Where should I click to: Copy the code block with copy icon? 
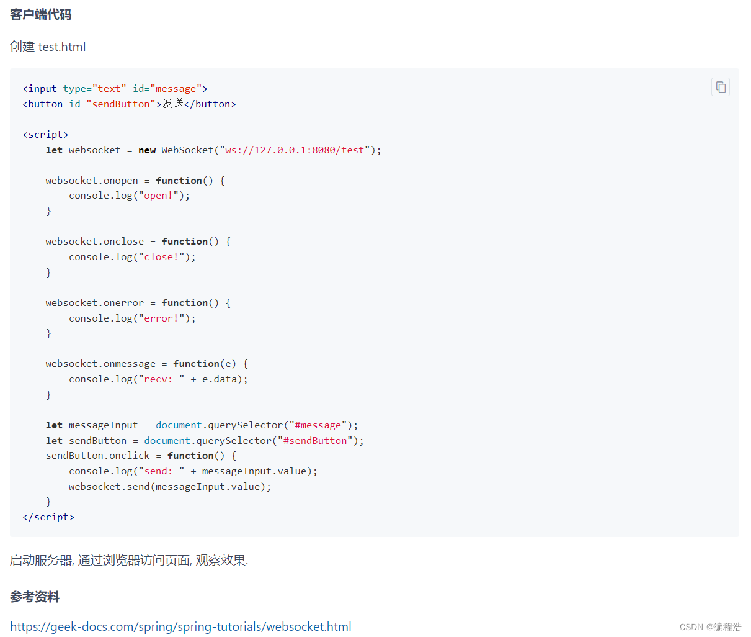[x=720, y=87]
